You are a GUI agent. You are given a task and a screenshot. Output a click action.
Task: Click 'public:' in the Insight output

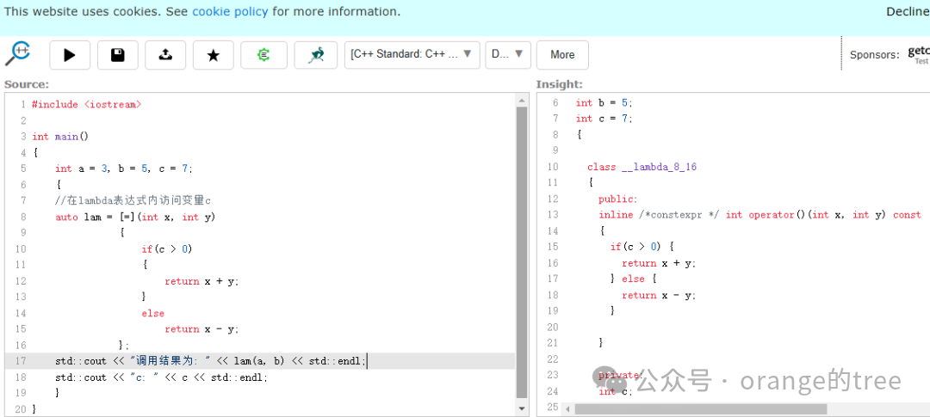click(618, 199)
